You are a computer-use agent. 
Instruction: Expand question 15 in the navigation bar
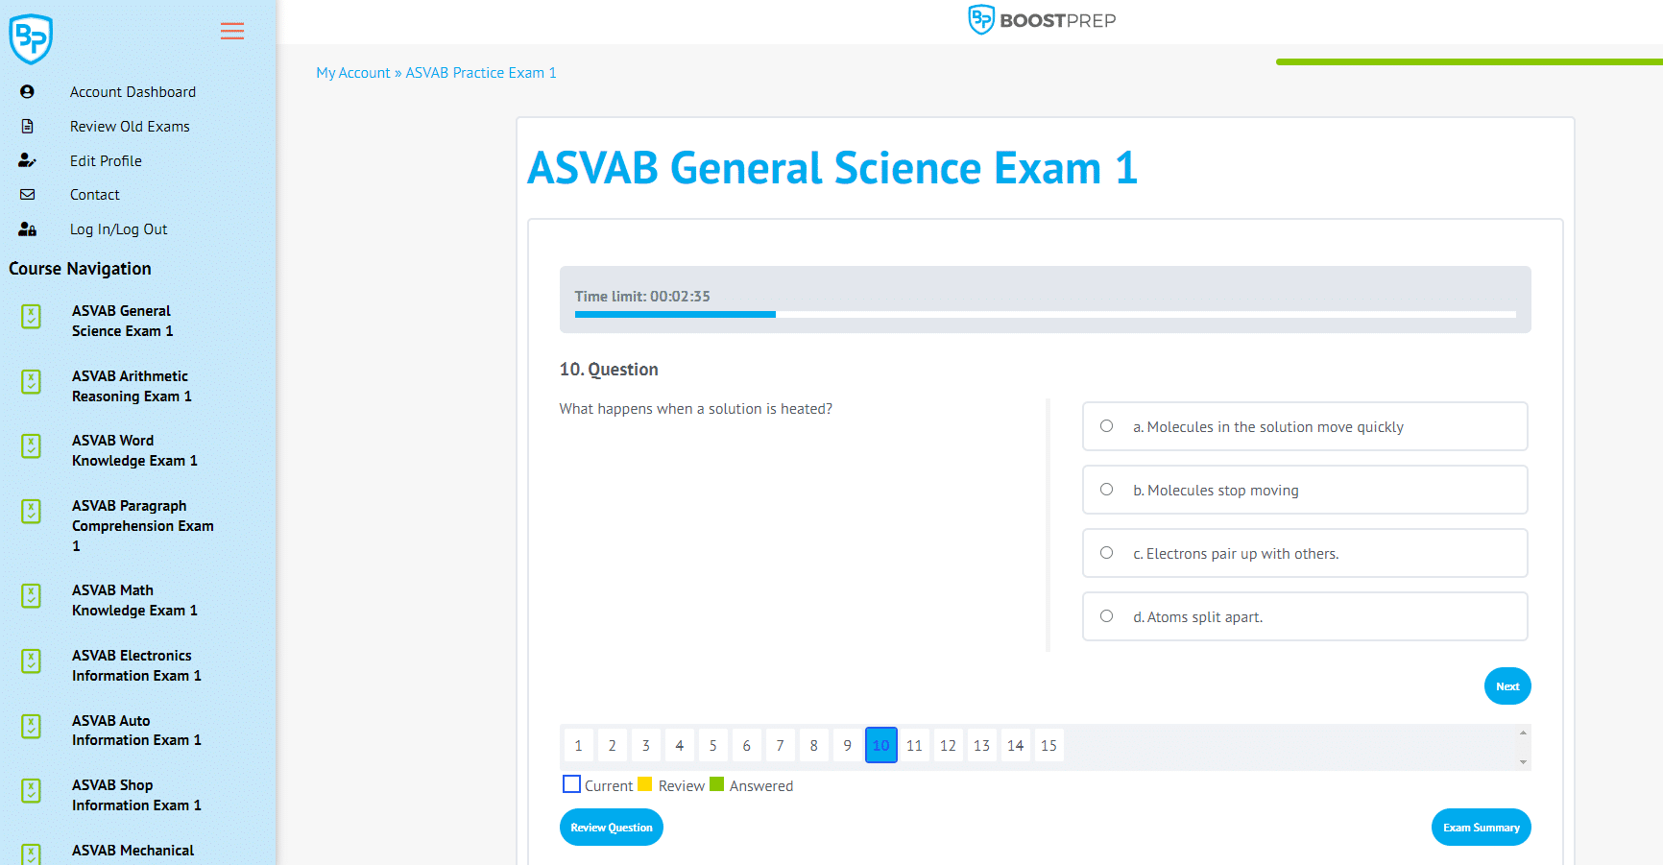(x=1048, y=745)
